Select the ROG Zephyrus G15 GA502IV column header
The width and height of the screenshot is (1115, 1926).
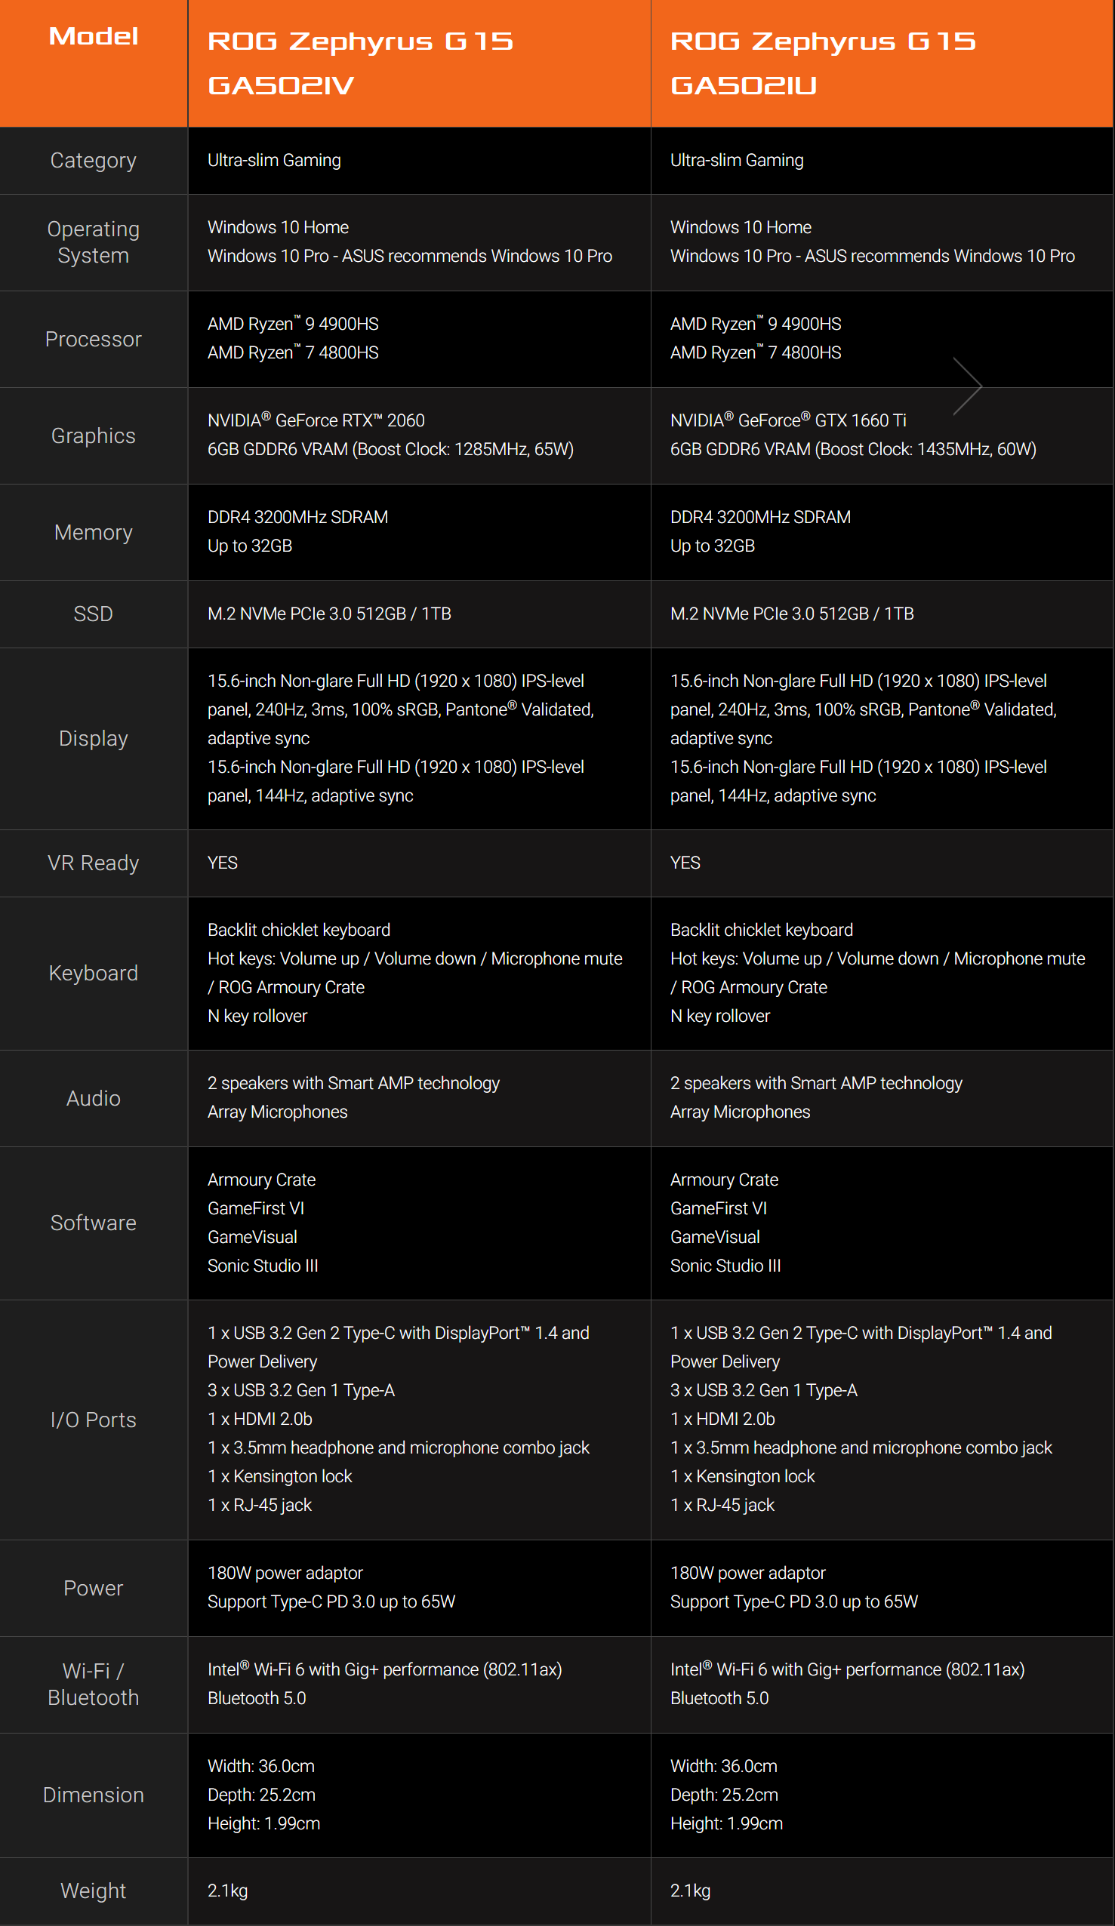tap(359, 63)
